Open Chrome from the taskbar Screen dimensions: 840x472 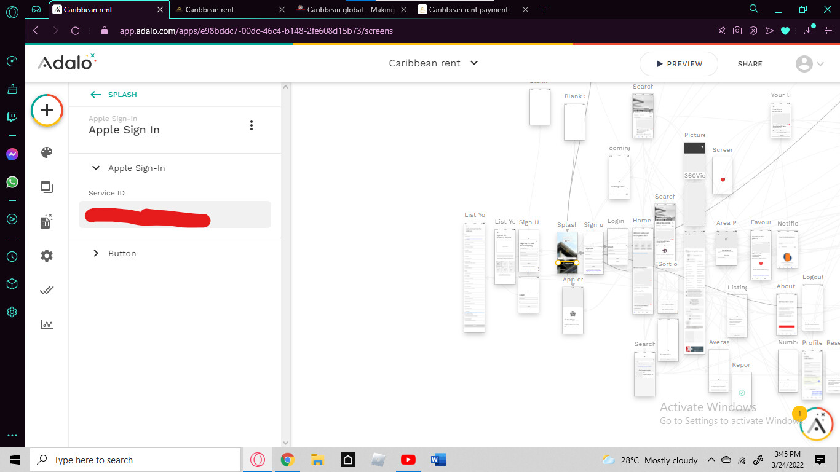pyautogui.click(x=287, y=460)
